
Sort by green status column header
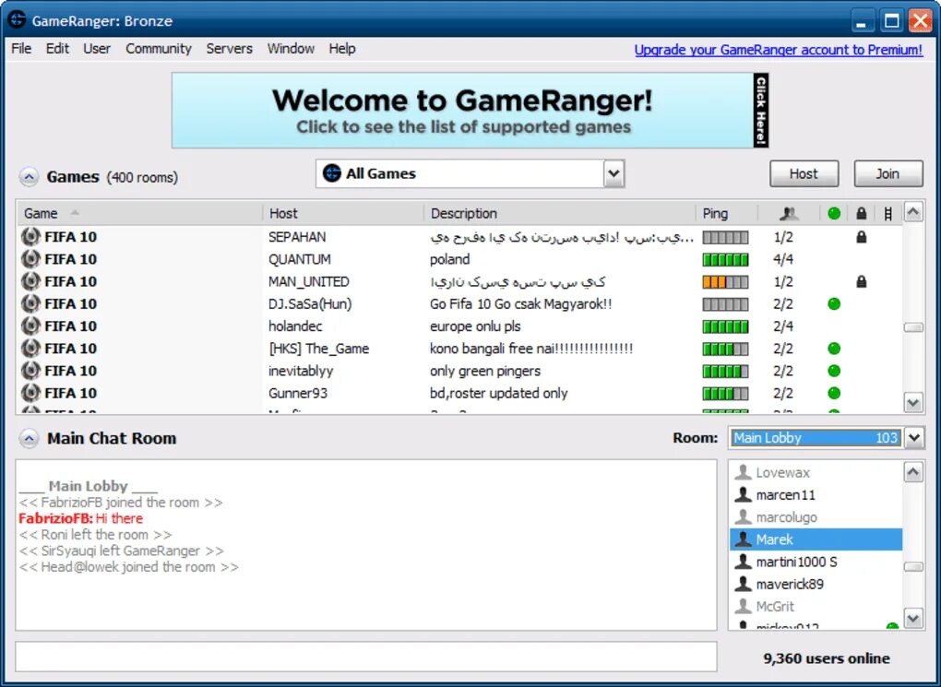pos(834,214)
